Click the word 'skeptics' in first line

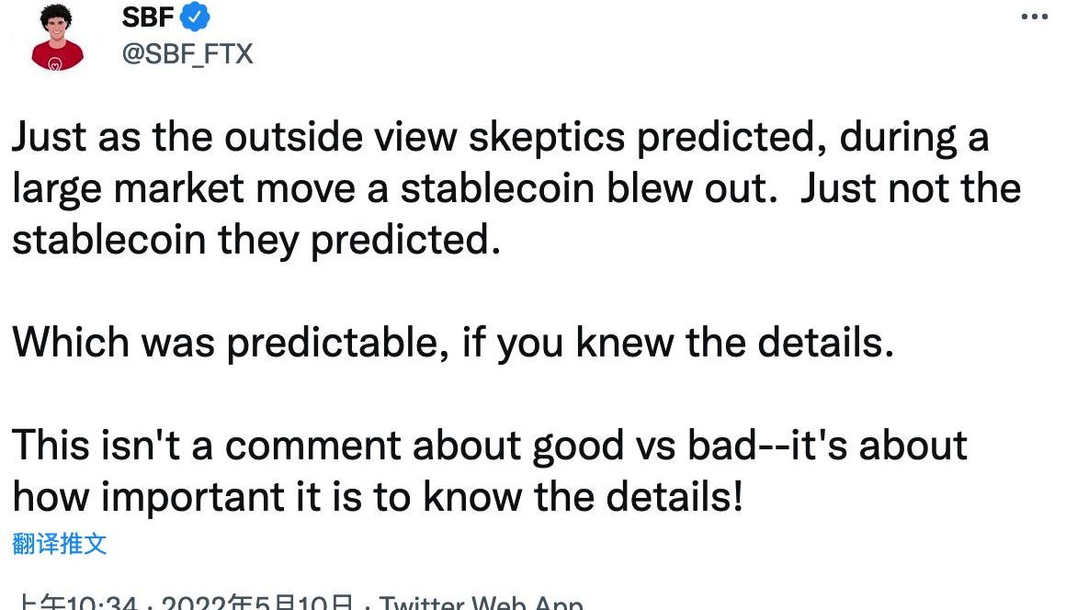point(547,138)
